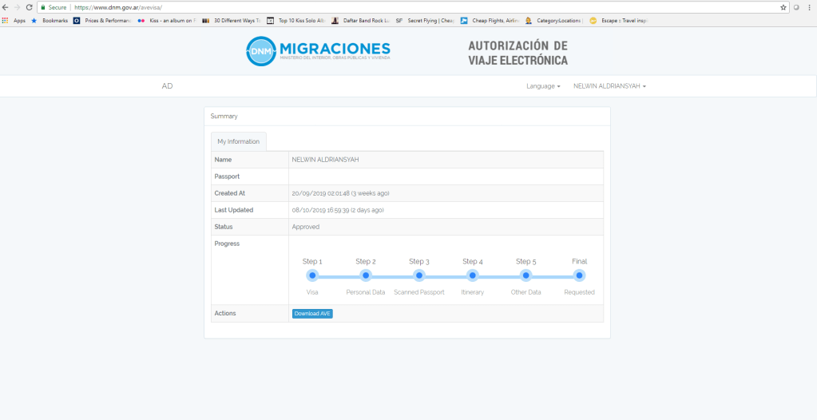
Task: Go back using the browser back arrow
Action: 6,7
